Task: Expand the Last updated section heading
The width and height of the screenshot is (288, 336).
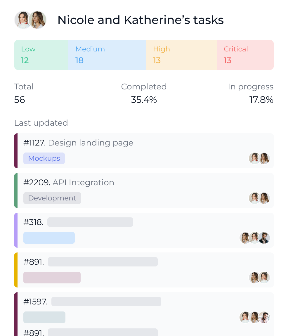Action: [41, 123]
